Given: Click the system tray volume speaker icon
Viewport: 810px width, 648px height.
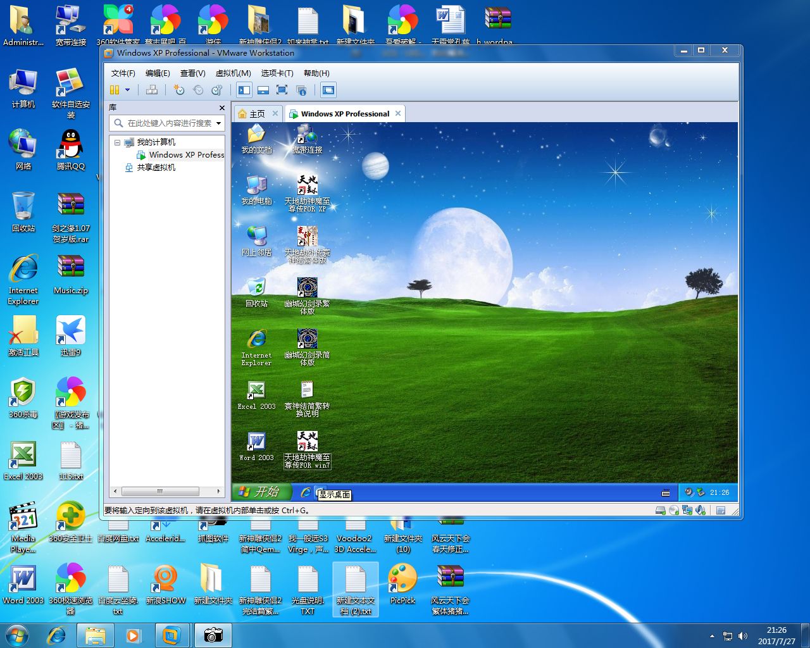Looking at the screenshot, I should (743, 636).
